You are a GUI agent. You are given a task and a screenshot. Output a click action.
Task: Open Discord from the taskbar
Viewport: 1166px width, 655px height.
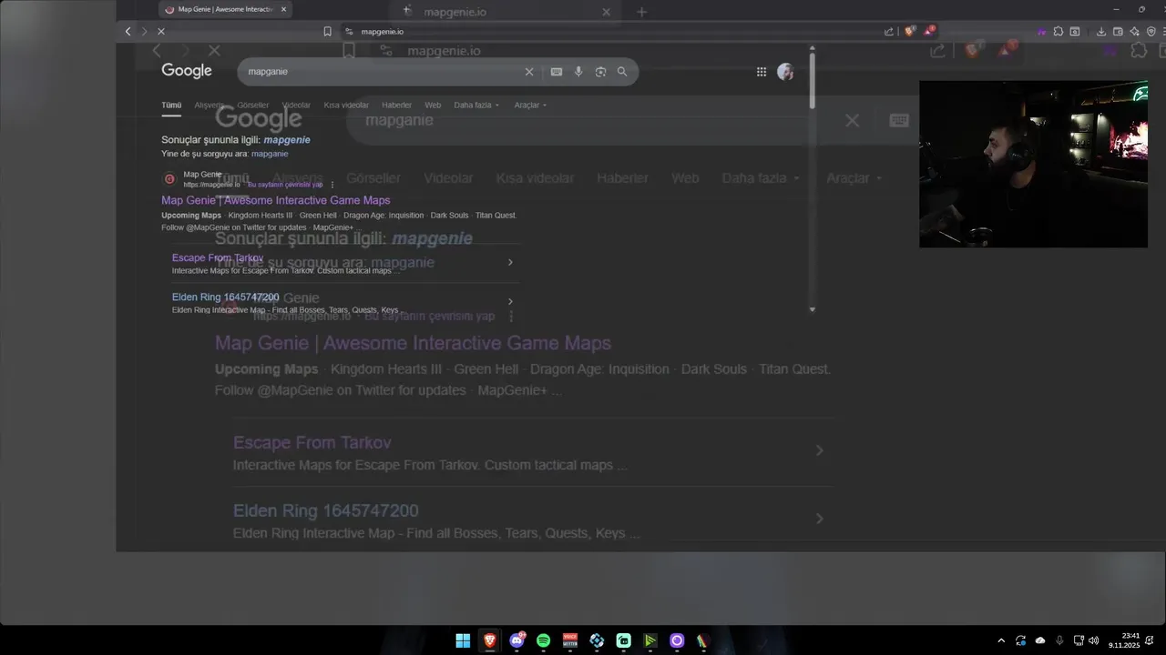(517, 640)
